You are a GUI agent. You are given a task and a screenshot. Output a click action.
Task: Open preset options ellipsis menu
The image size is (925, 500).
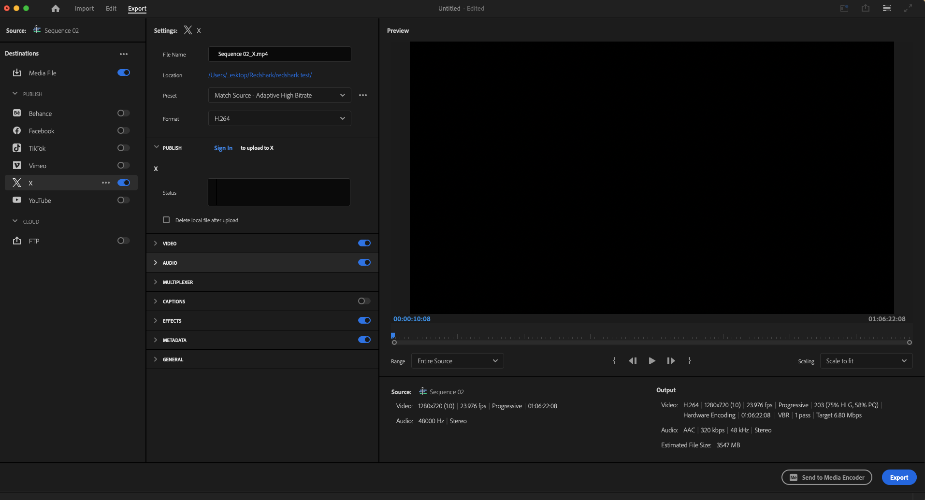(363, 95)
